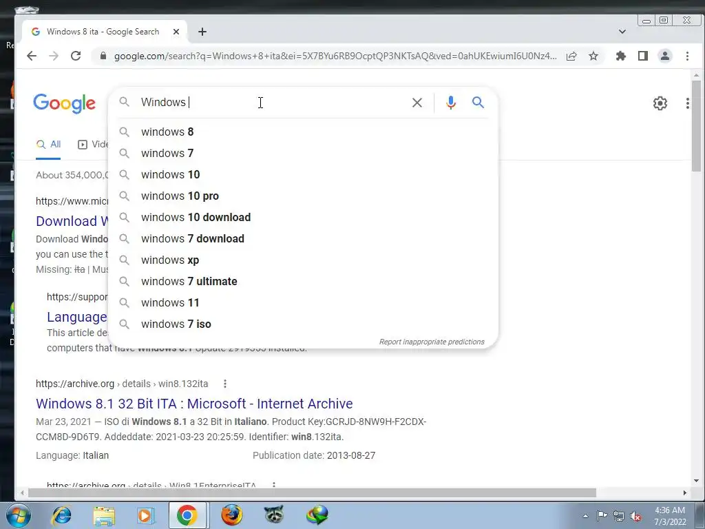705x529 pixels.
Task: Open the Videos results tab
Action: pyautogui.click(x=94, y=145)
